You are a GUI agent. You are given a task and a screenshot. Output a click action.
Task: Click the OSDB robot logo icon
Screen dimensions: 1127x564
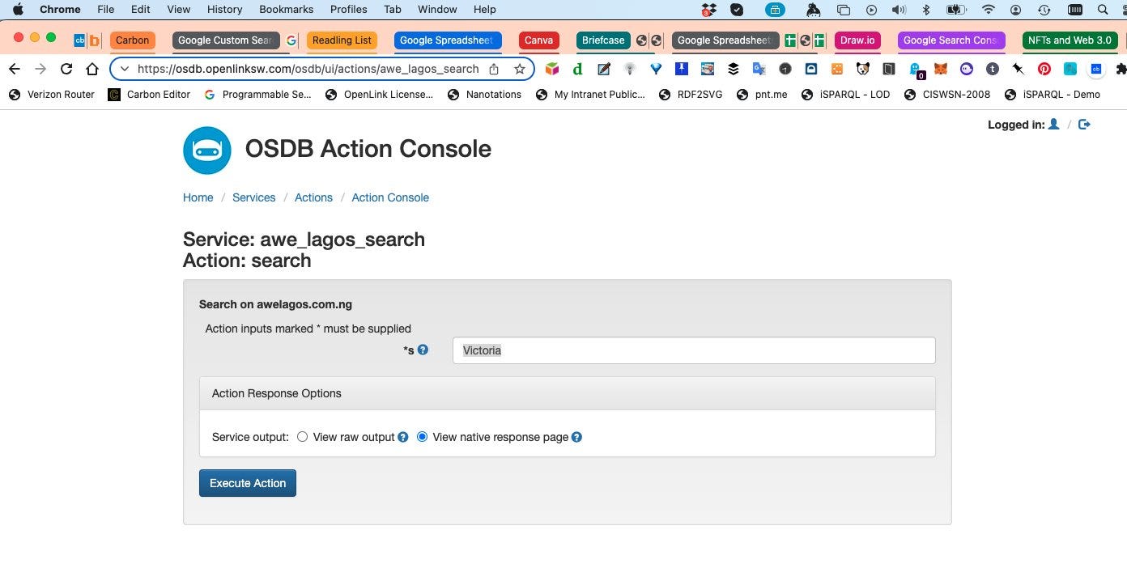coord(207,151)
